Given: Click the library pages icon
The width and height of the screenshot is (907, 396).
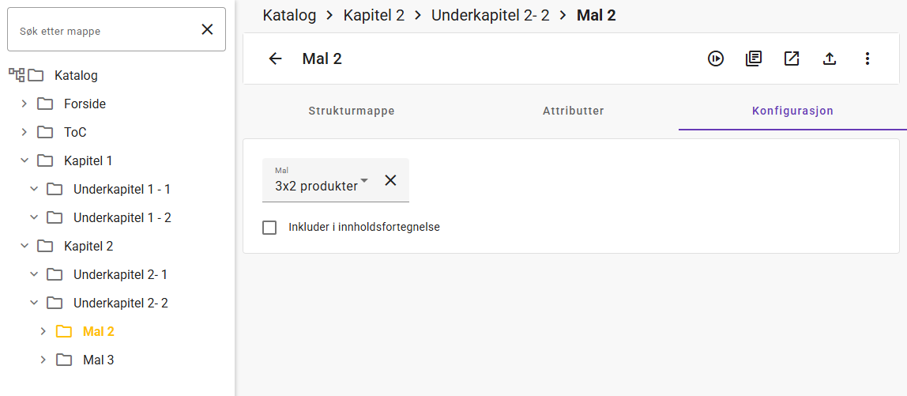Looking at the screenshot, I should point(754,58).
